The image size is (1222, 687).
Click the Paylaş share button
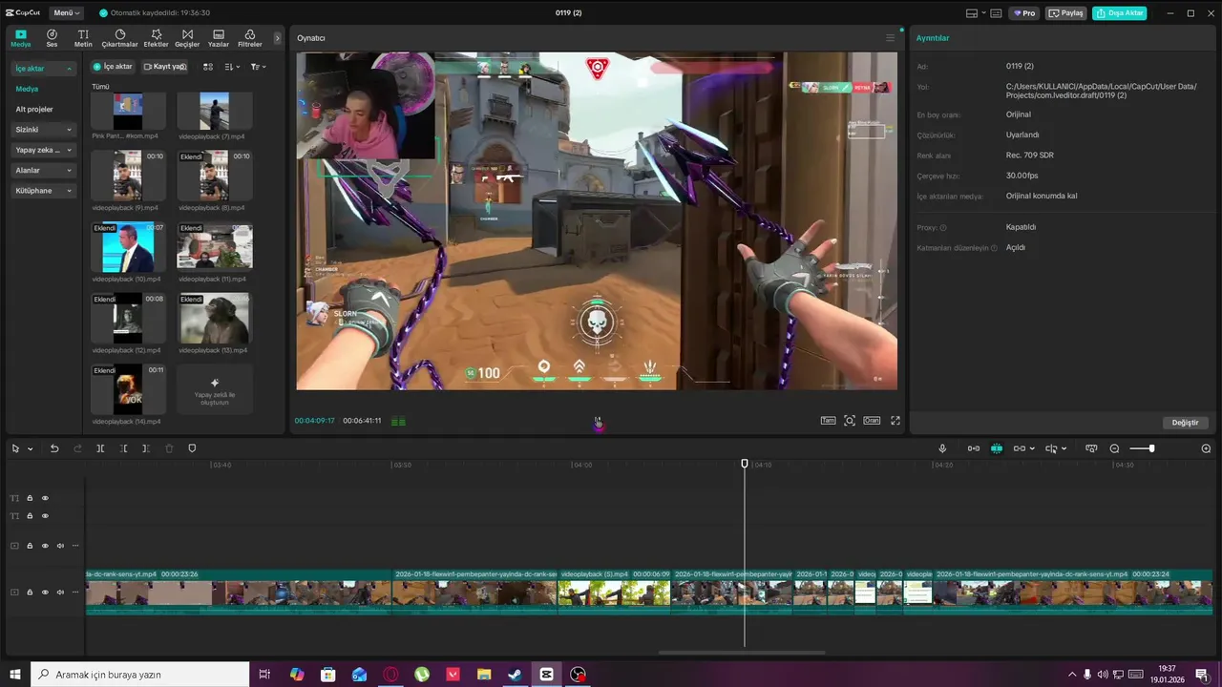[1066, 13]
